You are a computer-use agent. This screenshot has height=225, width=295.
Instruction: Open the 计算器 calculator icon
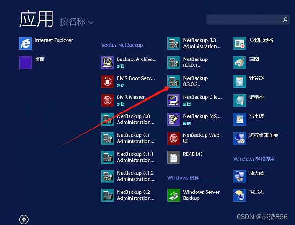240,81
